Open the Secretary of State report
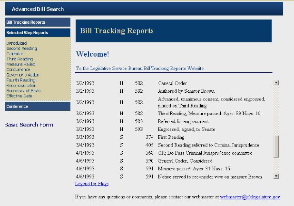294x206 pixels. [23, 90]
